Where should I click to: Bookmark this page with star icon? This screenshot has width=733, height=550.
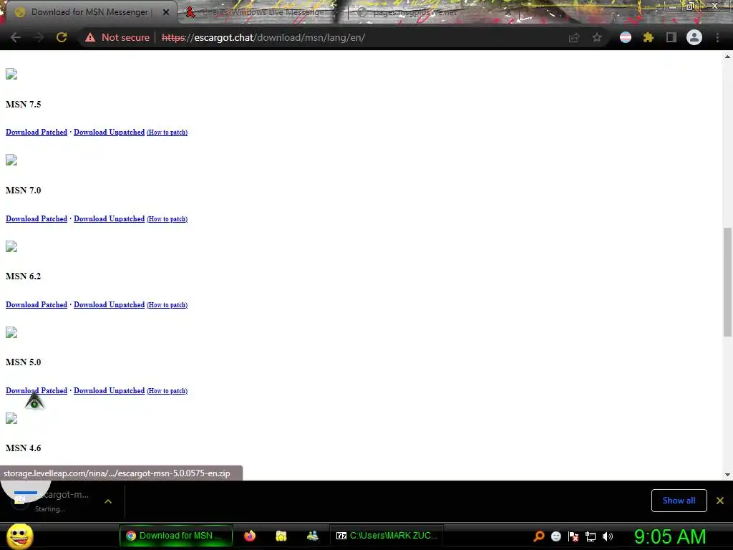597,37
